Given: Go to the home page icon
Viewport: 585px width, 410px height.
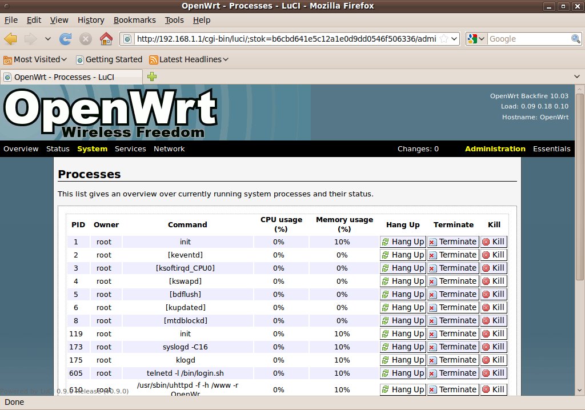Looking at the screenshot, I should click(x=106, y=39).
